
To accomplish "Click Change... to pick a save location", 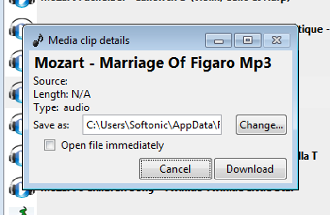I will point(261,125).
